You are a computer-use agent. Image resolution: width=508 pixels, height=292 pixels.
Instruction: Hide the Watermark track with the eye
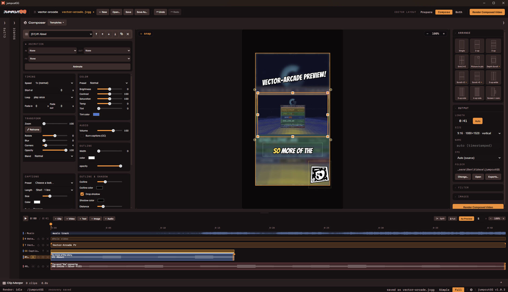click(x=43, y=239)
